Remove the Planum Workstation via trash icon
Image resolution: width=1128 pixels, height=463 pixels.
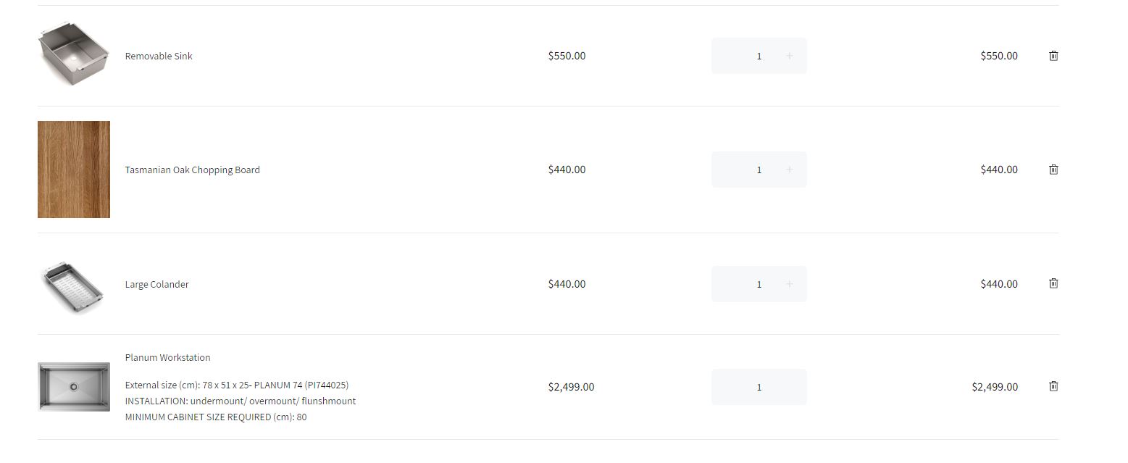pyautogui.click(x=1053, y=386)
